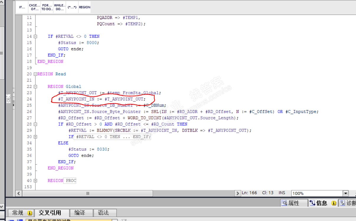Screen dimensions: 356x221
Task: Switch to the 常规 (General) tab
Action: tap(20, 213)
